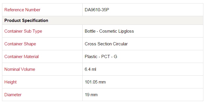Click the Diameter label
The image size is (206, 104).
click(13, 95)
